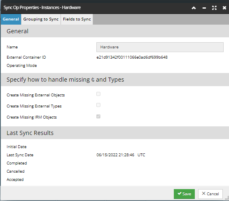Select the External Container ID value text

(132, 57)
